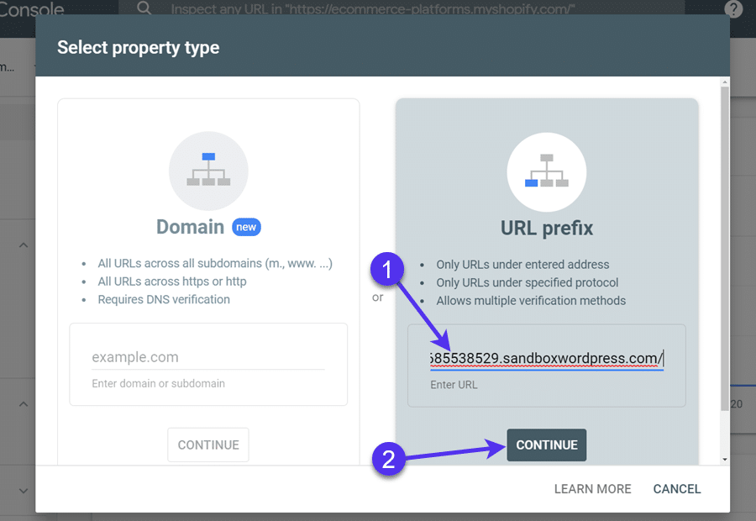Click the scroll up arrow in dialog
Image resolution: width=756 pixels, height=521 pixels.
tap(725, 83)
